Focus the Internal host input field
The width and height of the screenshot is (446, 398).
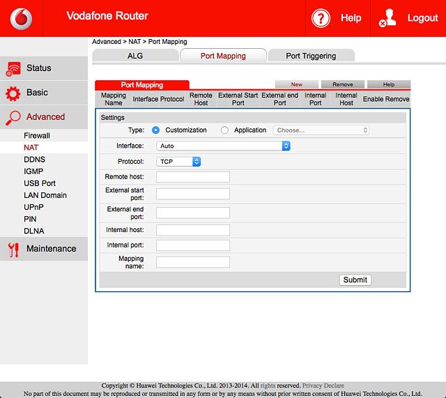point(193,230)
